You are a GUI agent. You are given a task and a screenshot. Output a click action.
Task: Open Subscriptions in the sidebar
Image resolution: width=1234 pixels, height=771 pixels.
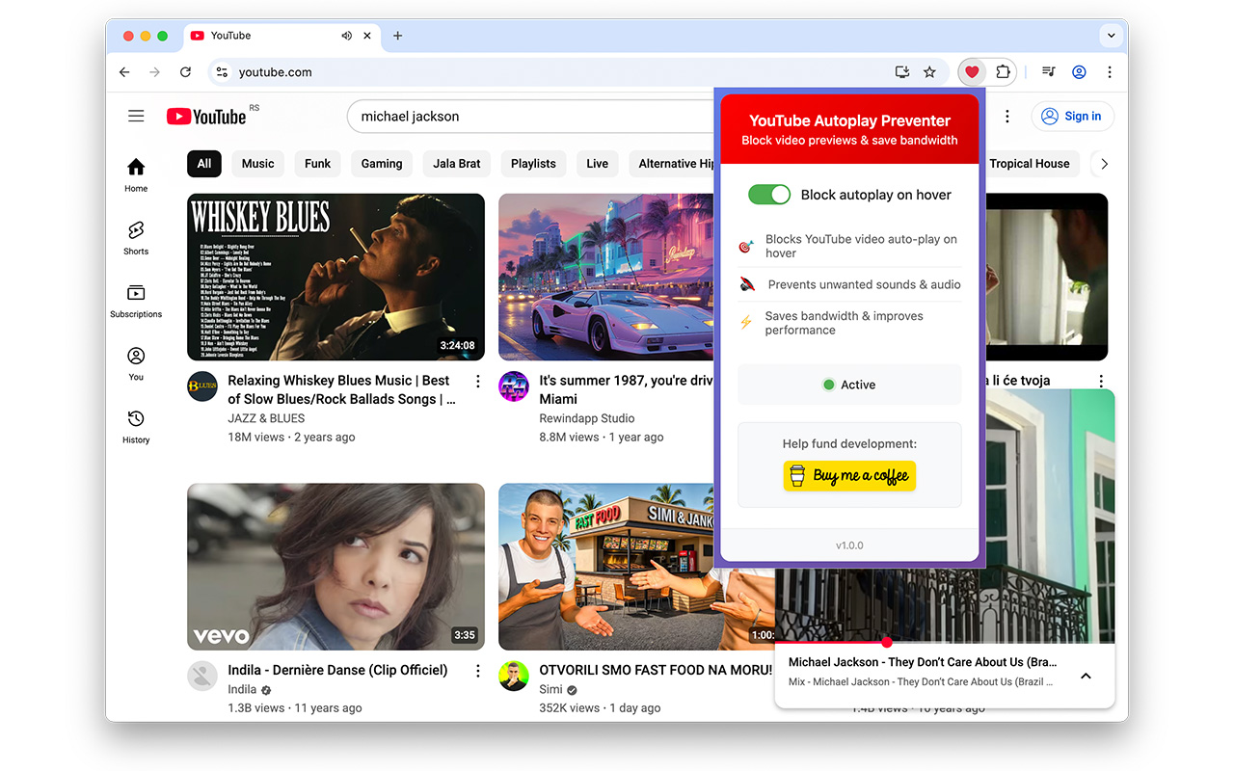[x=136, y=301]
